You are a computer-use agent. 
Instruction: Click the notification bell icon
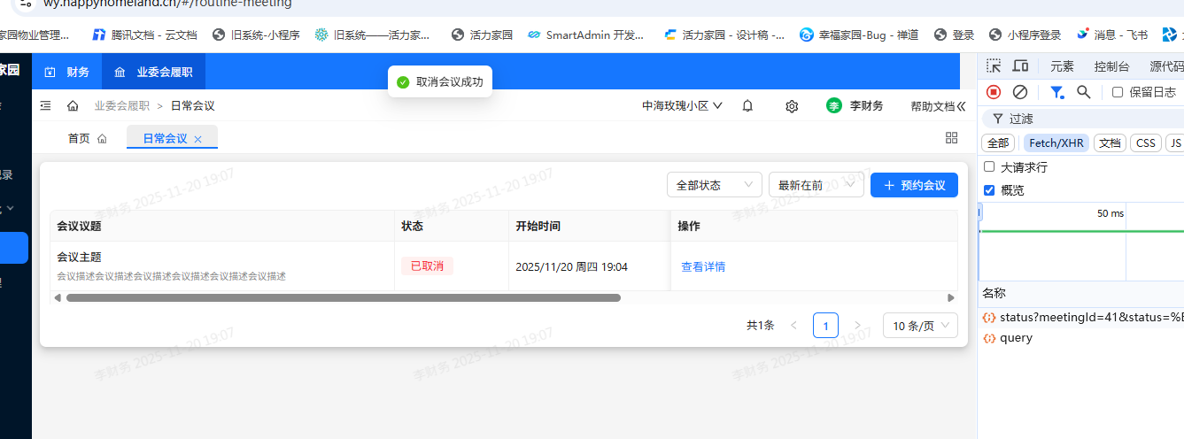[x=747, y=106]
